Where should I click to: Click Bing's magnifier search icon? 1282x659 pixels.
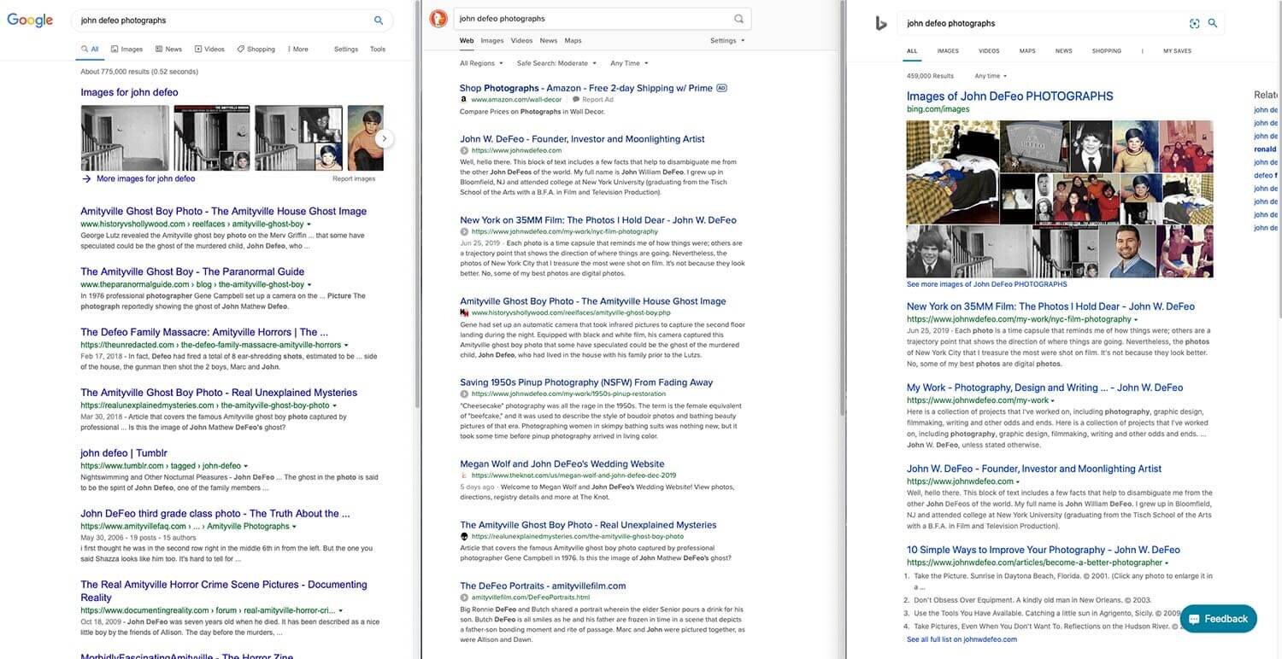pyautogui.click(x=1212, y=23)
